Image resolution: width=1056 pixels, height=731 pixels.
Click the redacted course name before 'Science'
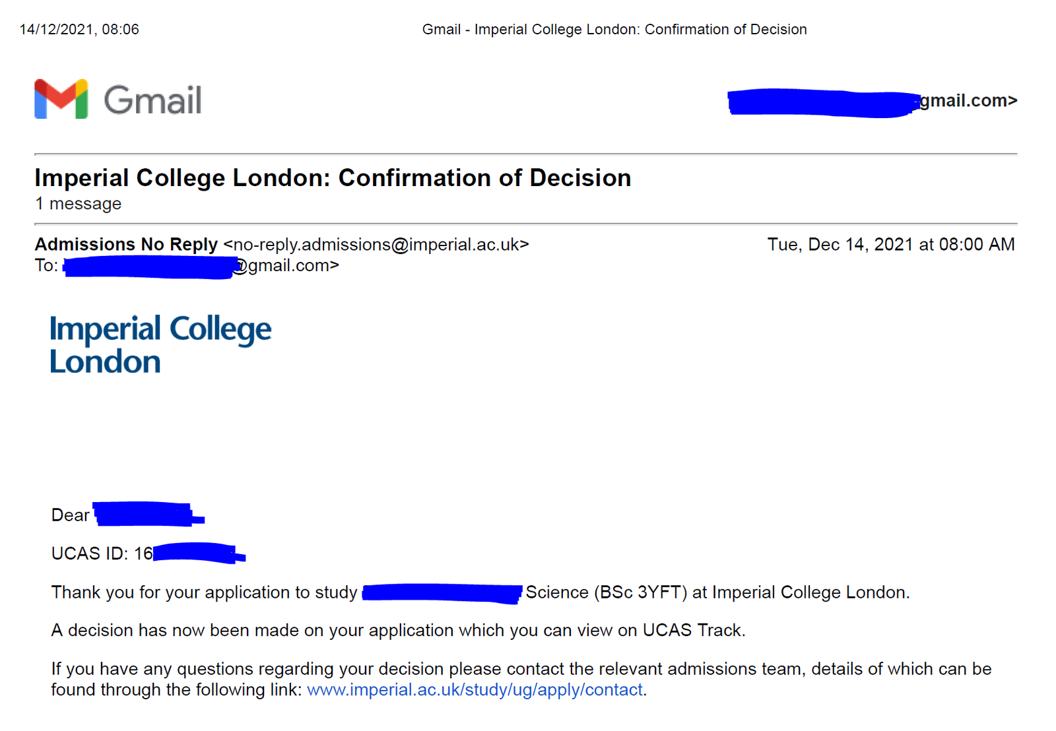[442, 592]
